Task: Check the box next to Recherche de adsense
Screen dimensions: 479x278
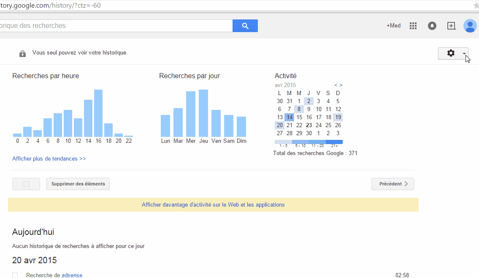Action: (x=15, y=275)
